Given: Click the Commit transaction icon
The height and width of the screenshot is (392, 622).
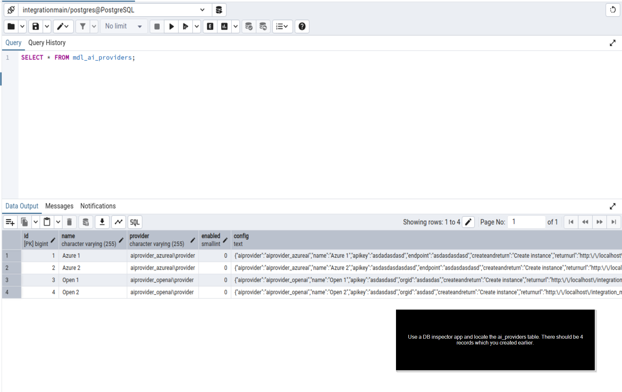Looking at the screenshot, I should point(249,26).
